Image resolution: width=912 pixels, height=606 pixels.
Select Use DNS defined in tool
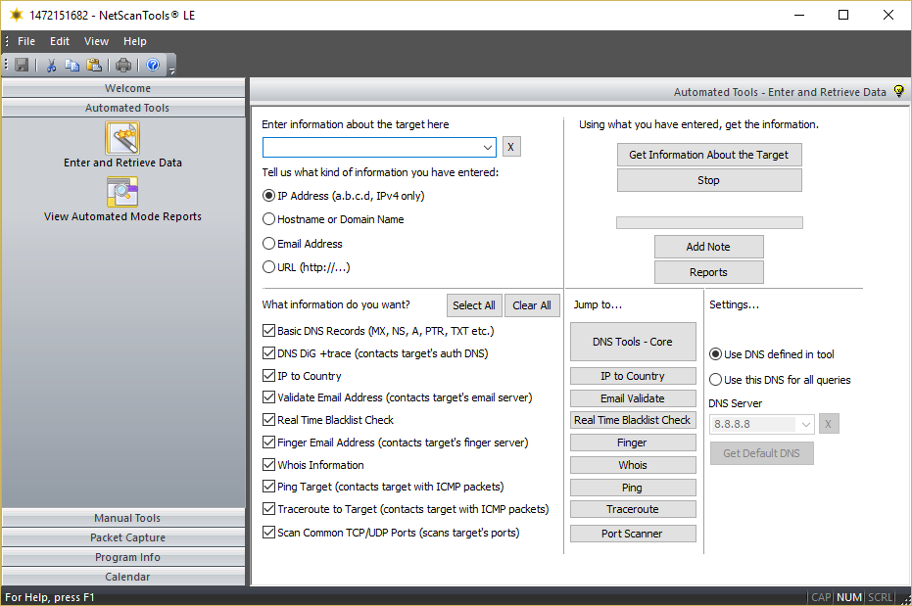coord(716,354)
